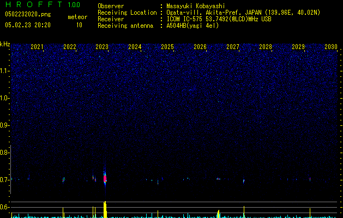Click the 2025 time axis marker
The width and height of the screenshot is (343, 218).
pos(167,47)
